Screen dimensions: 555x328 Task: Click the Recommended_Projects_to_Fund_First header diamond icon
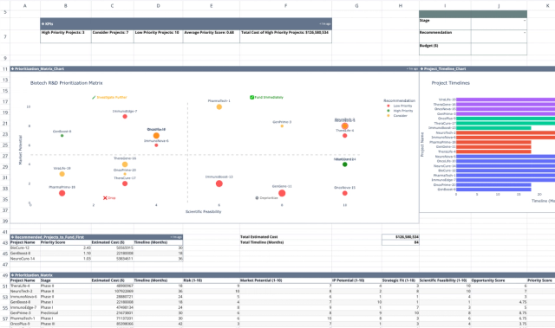pos(12,237)
